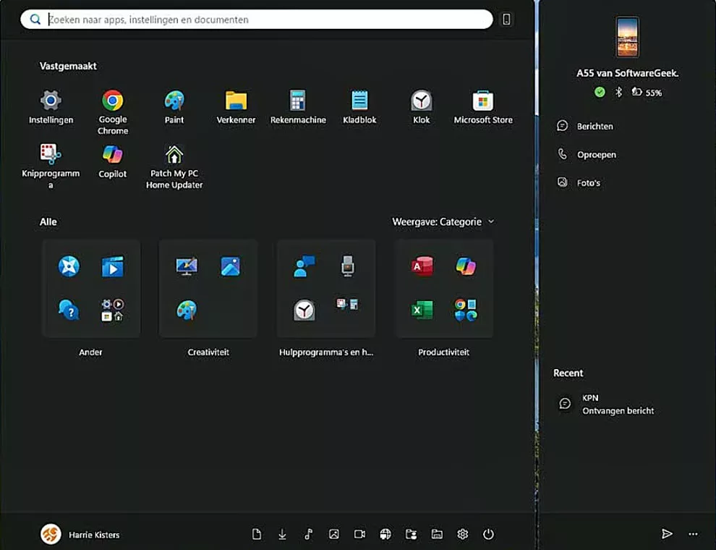Open Knipprogramma
716x550 pixels.
[51, 158]
